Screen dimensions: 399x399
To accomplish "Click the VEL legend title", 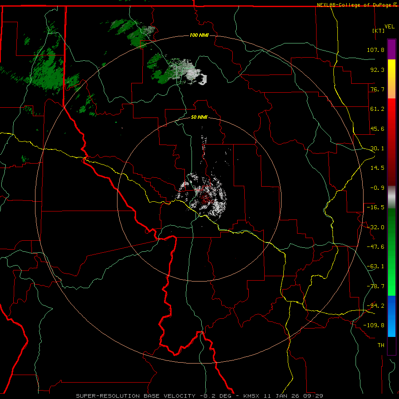I will [x=389, y=27].
